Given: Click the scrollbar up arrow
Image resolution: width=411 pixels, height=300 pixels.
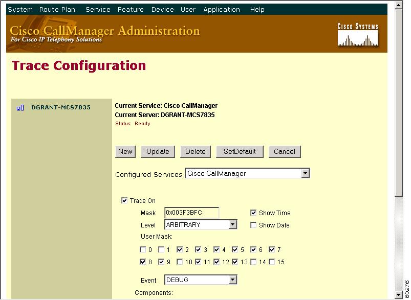Looking at the screenshot, I should pyautogui.click(x=399, y=5).
